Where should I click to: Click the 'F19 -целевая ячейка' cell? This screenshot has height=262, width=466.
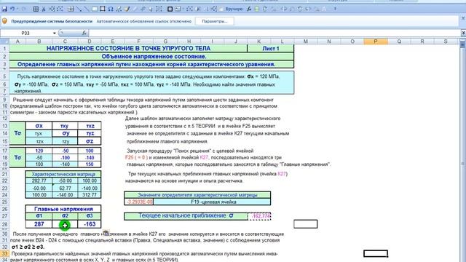(212, 202)
